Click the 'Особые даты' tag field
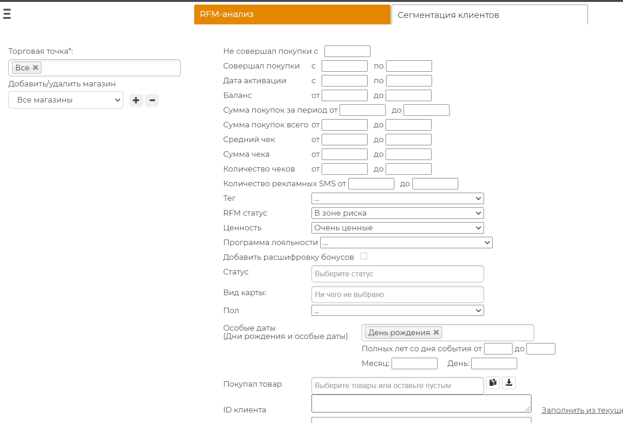Image resolution: width=623 pixels, height=423 pixels. click(448, 332)
